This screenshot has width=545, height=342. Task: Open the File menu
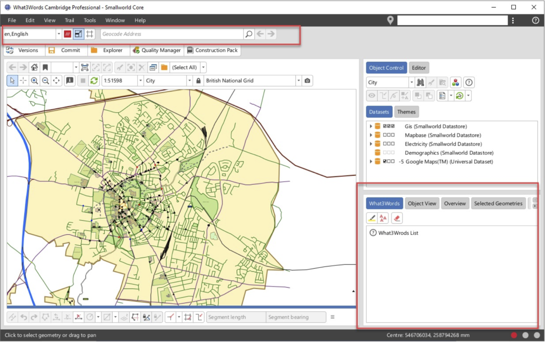(x=12, y=20)
